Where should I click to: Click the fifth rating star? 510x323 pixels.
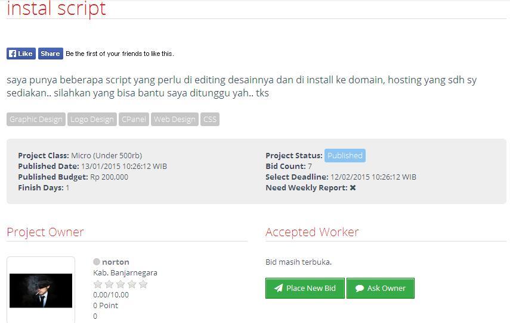[143, 284]
